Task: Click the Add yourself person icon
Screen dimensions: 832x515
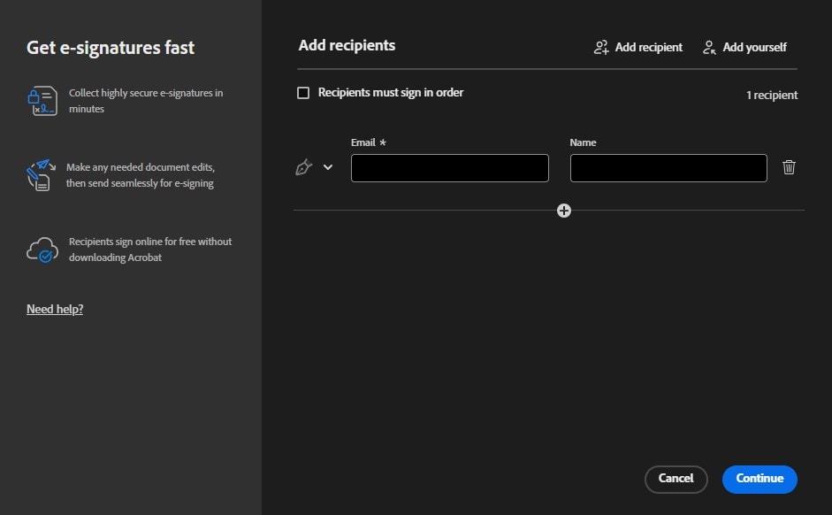Action: 709,48
